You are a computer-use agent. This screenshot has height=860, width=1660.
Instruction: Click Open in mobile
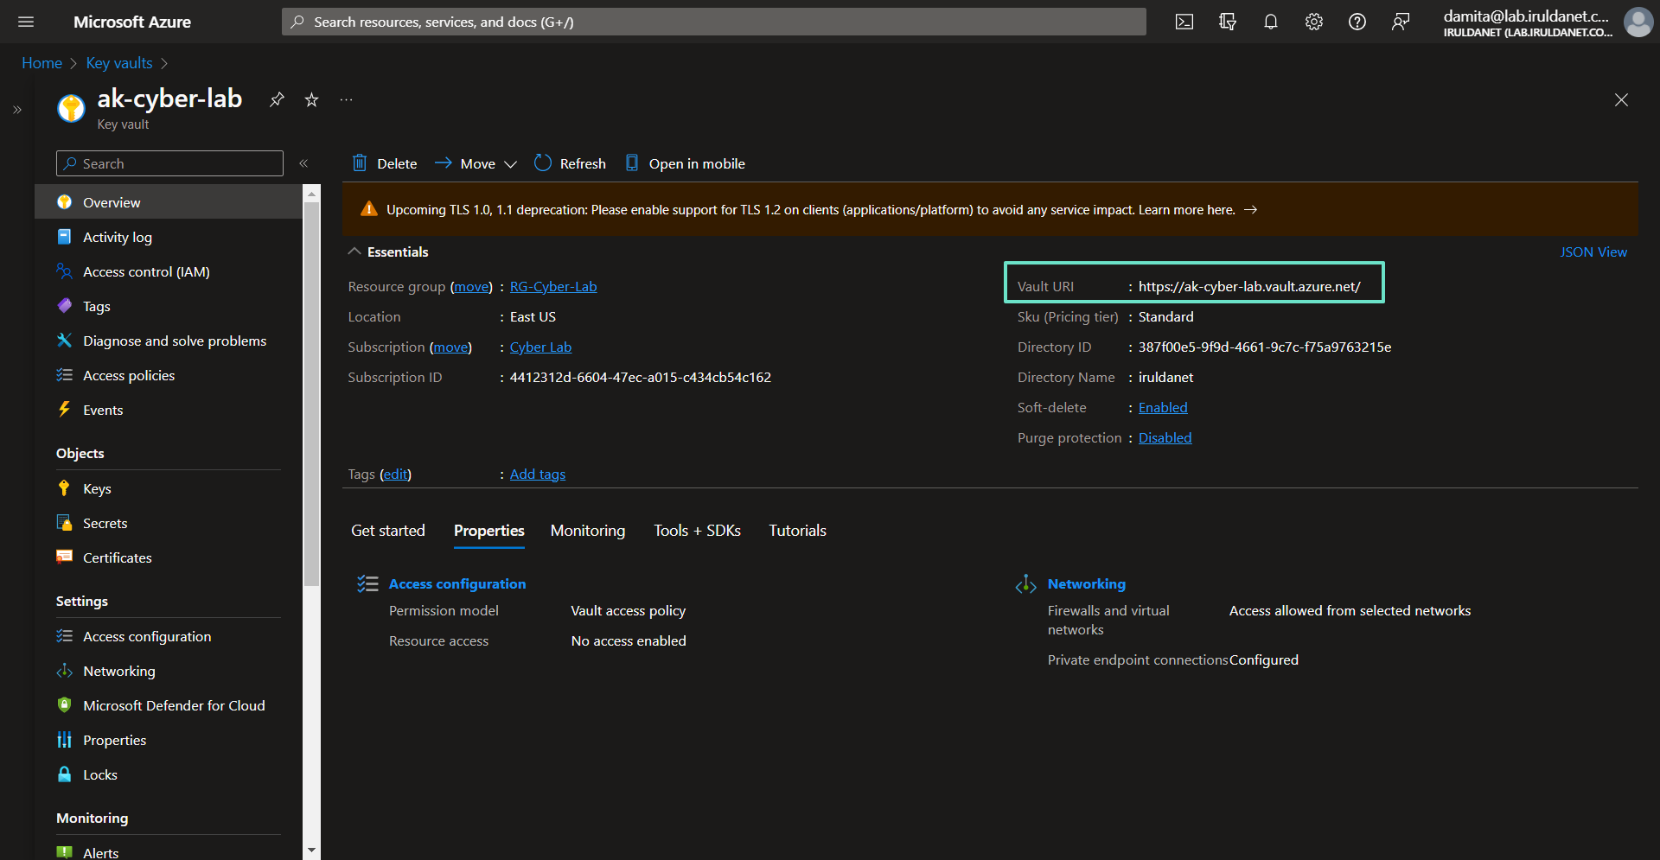click(x=685, y=163)
